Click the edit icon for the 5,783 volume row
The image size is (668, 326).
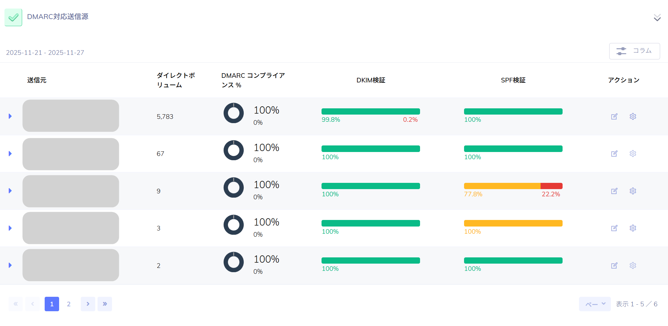click(614, 117)
